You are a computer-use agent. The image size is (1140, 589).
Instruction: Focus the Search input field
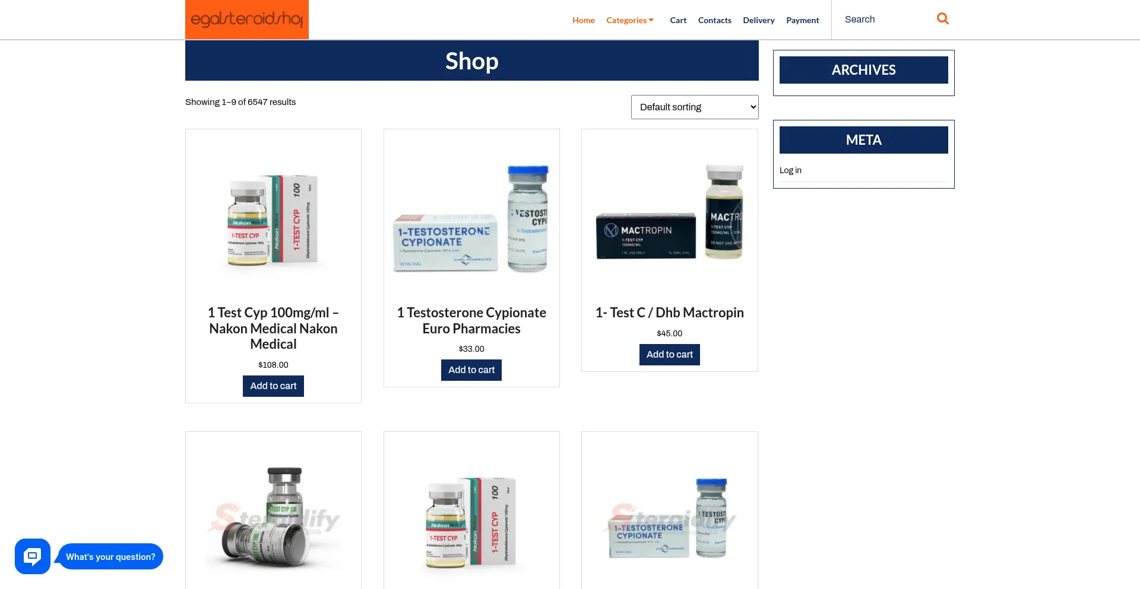[885, 20]
